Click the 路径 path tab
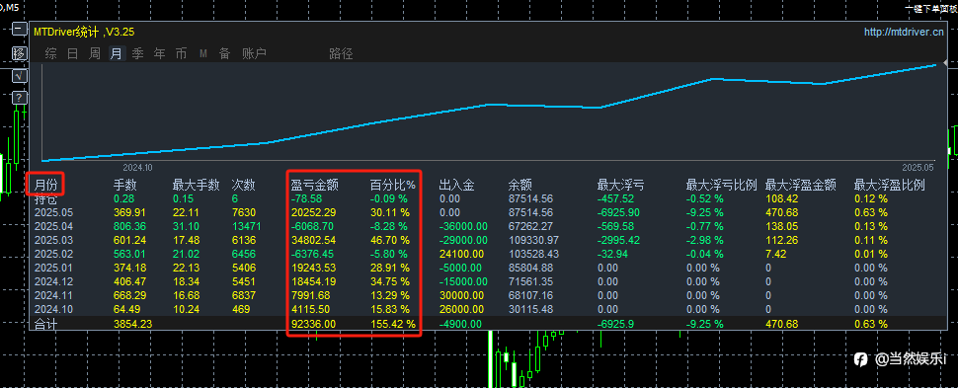The width and height of the screenshot is (958, 388). (x=341, y=53)
